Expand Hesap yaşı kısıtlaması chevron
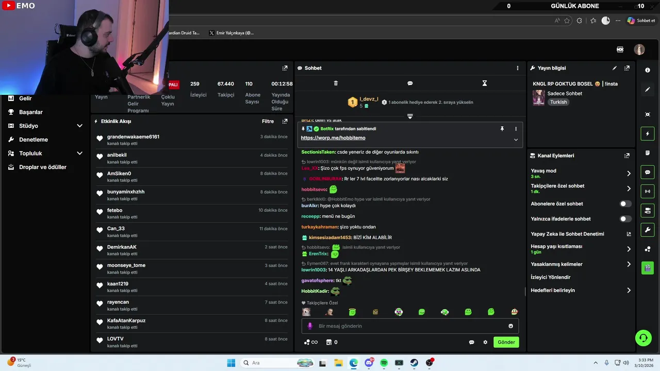The height and width of the screenshot is (371, 660). coord(629,249)
